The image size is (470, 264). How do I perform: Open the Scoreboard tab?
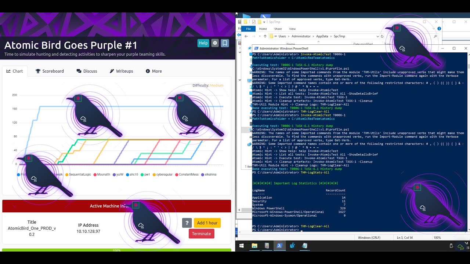pyautogui.click(x=50, y=71)
